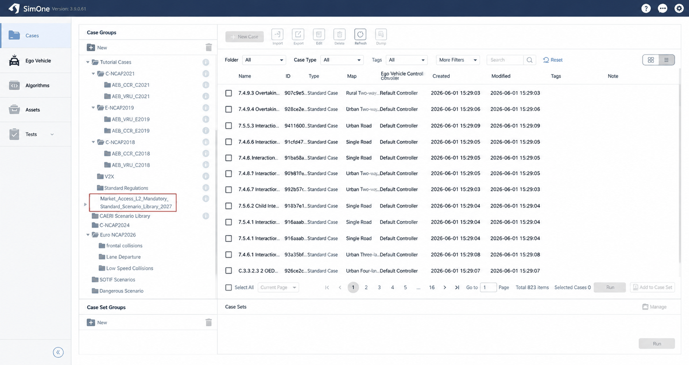Switch to list view layout

pos(666,60)
